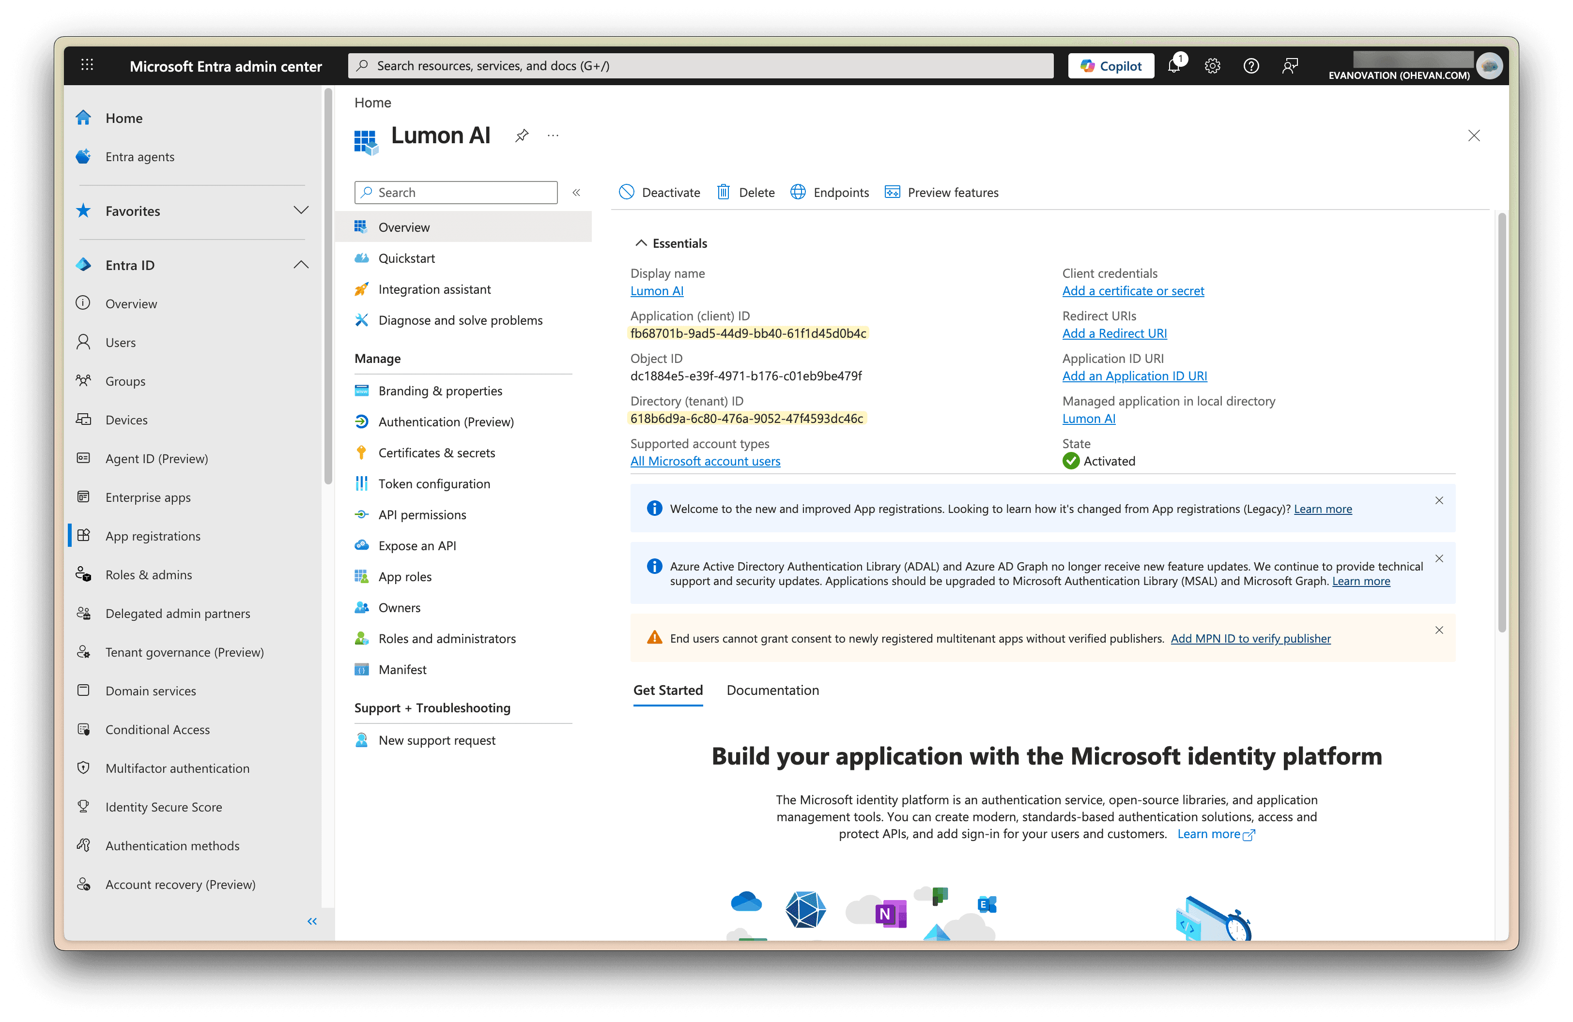Viewport: 1573px width, 1022px height.
Task: Collapse the Favorites section
Action: 301,210
